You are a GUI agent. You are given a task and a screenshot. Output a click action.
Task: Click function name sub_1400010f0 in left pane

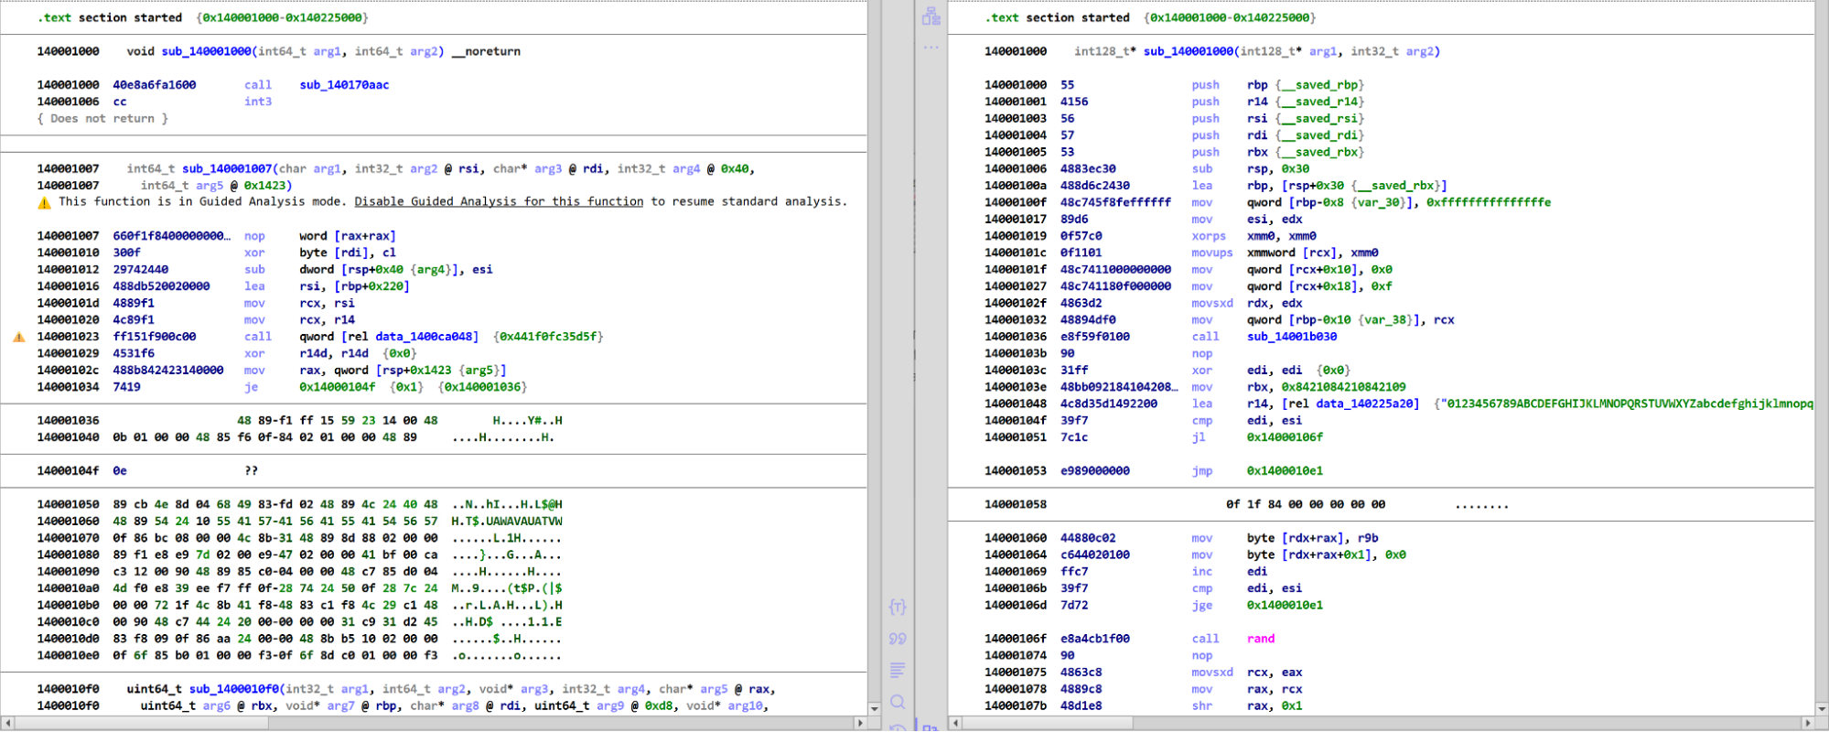[x=234, y=689]
